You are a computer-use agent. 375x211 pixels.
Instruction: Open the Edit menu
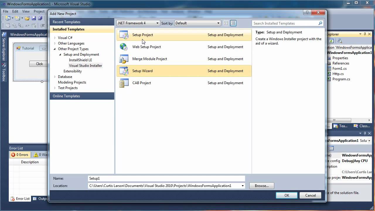click(x=15, y=11)
